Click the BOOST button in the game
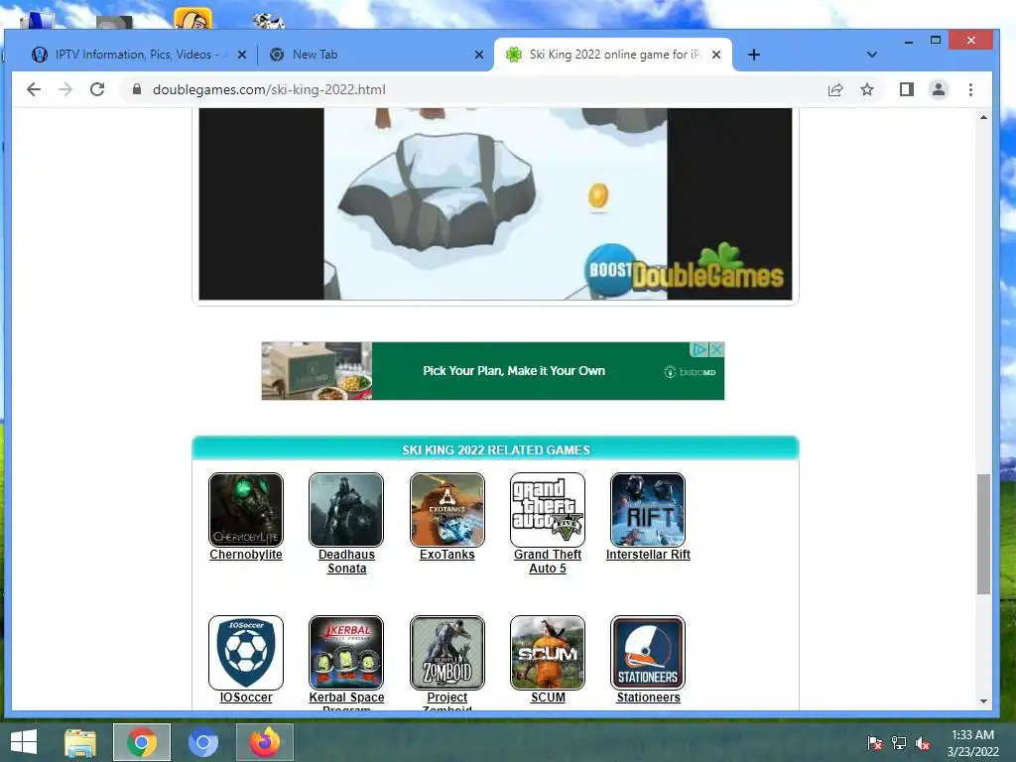This screenshot has height=762, width=1016. [x=609, y=270]
